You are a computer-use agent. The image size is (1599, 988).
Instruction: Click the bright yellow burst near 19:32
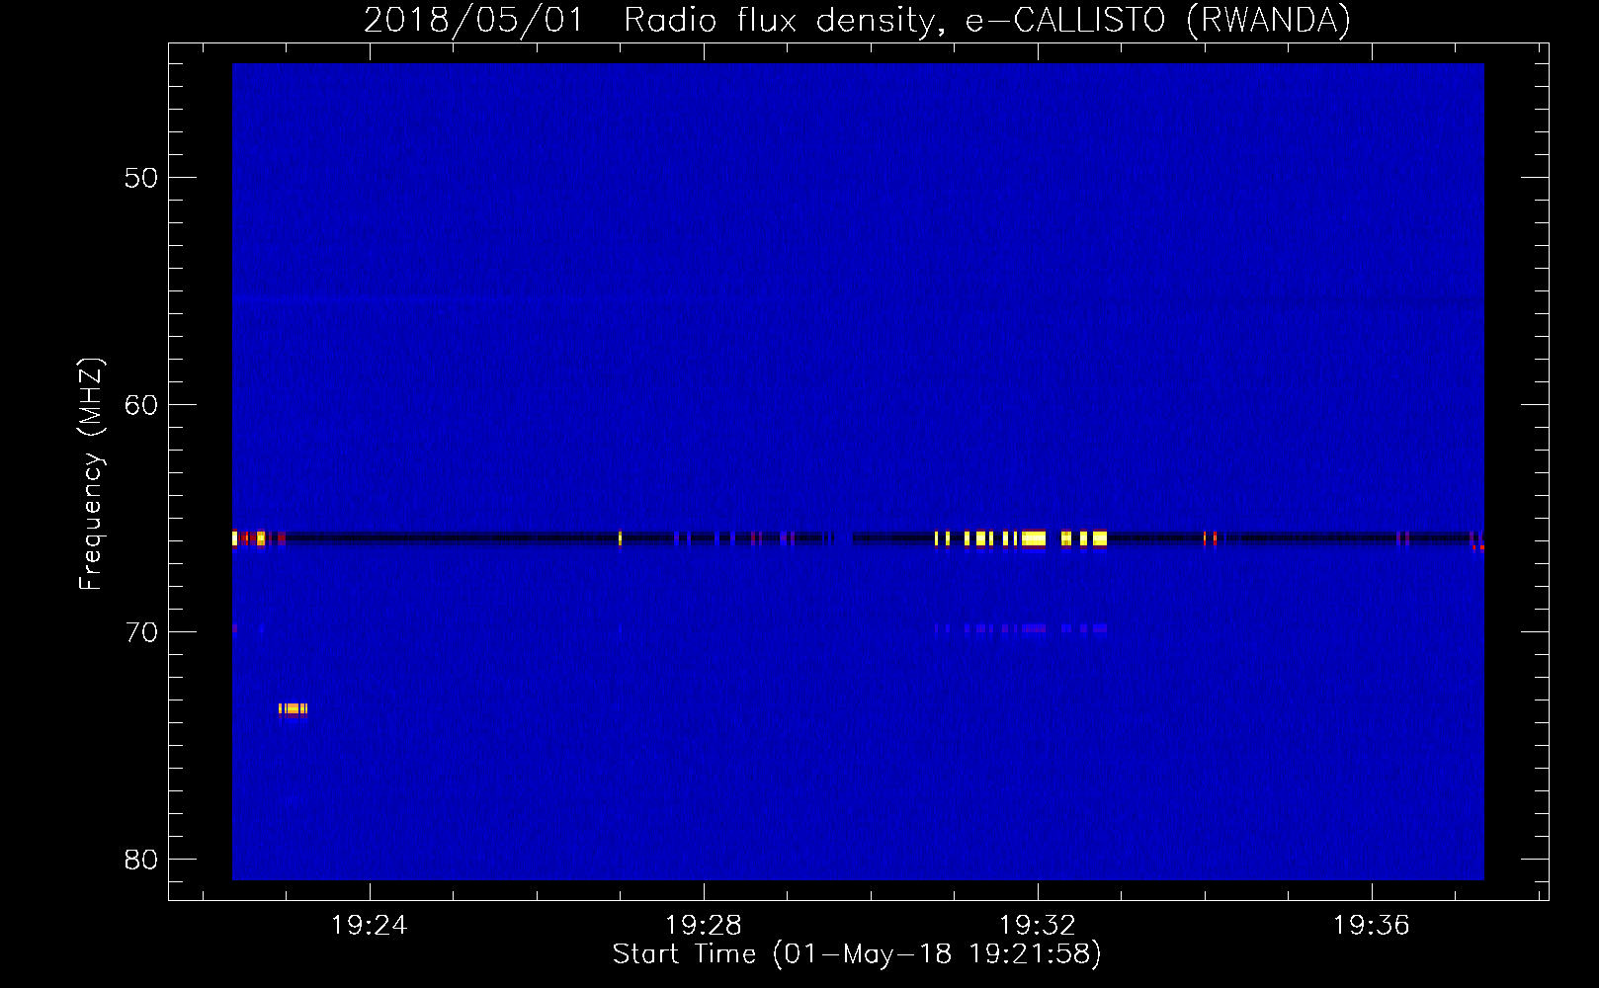(1033, 538)
